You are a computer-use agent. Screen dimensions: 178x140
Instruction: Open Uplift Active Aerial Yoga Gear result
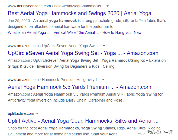(x=83, y=121)
